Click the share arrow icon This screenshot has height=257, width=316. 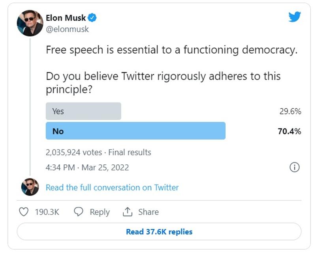click(x=127, y=212)
